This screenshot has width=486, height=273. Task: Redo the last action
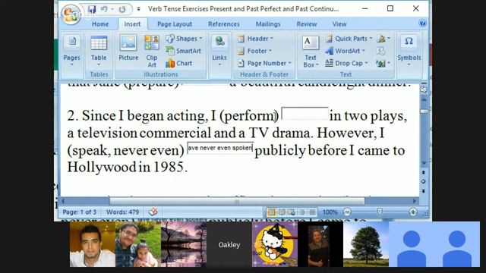click(122, 9)
